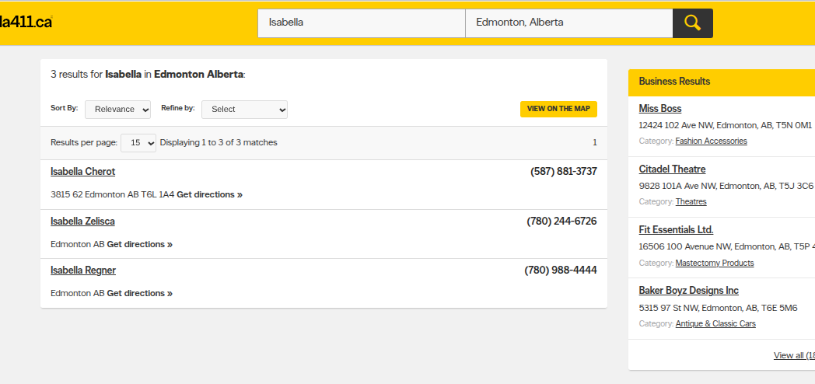
Task: Browse the Fashion Accessories category
Action: [x=711, y=141]
